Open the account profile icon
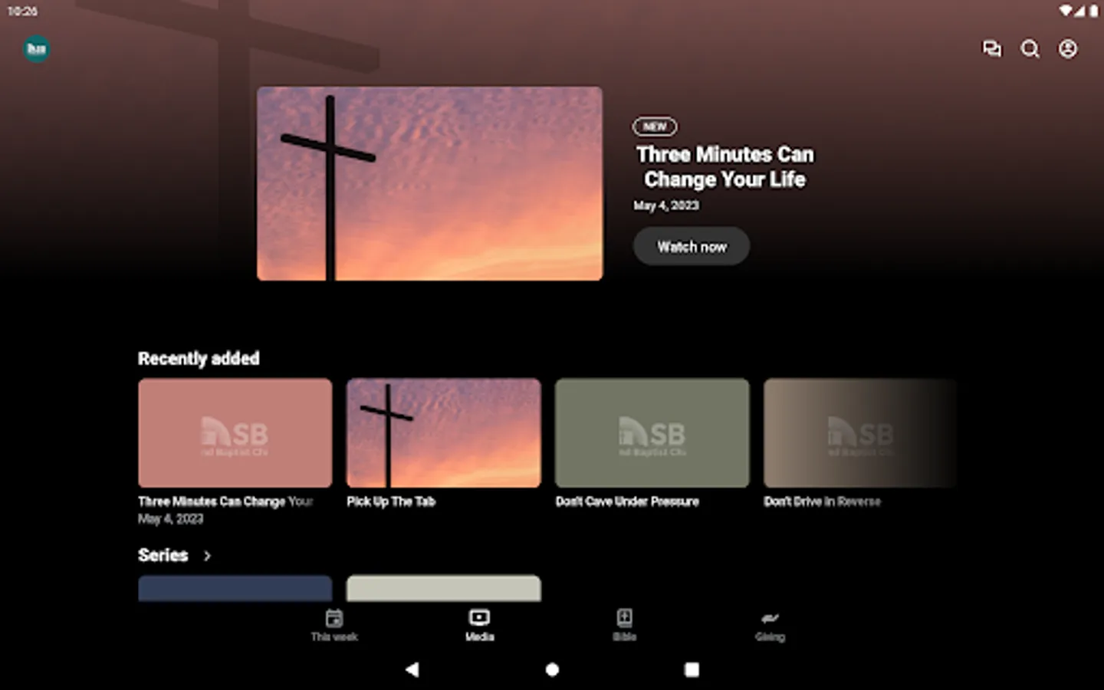This screenshot has height=690, width=1104. (1067, 48)
